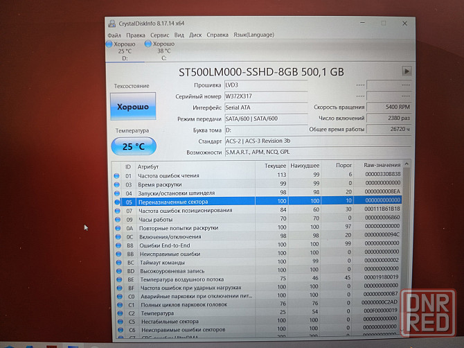The width and height of the screenshot is (464, 348).
Task: Click the CrystalDiskInfo title bar app icon
Action: (x=112, y=24)
